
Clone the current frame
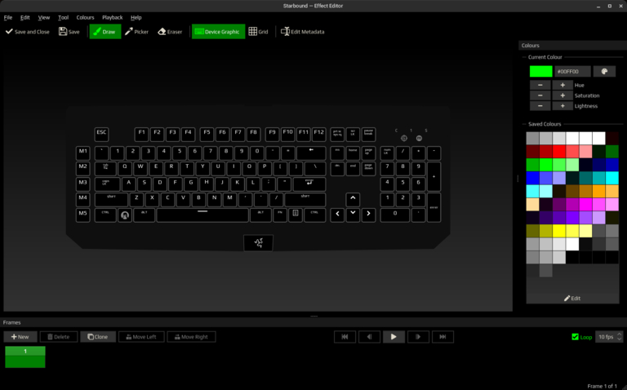pyautogui.click(x=98, y=337)
